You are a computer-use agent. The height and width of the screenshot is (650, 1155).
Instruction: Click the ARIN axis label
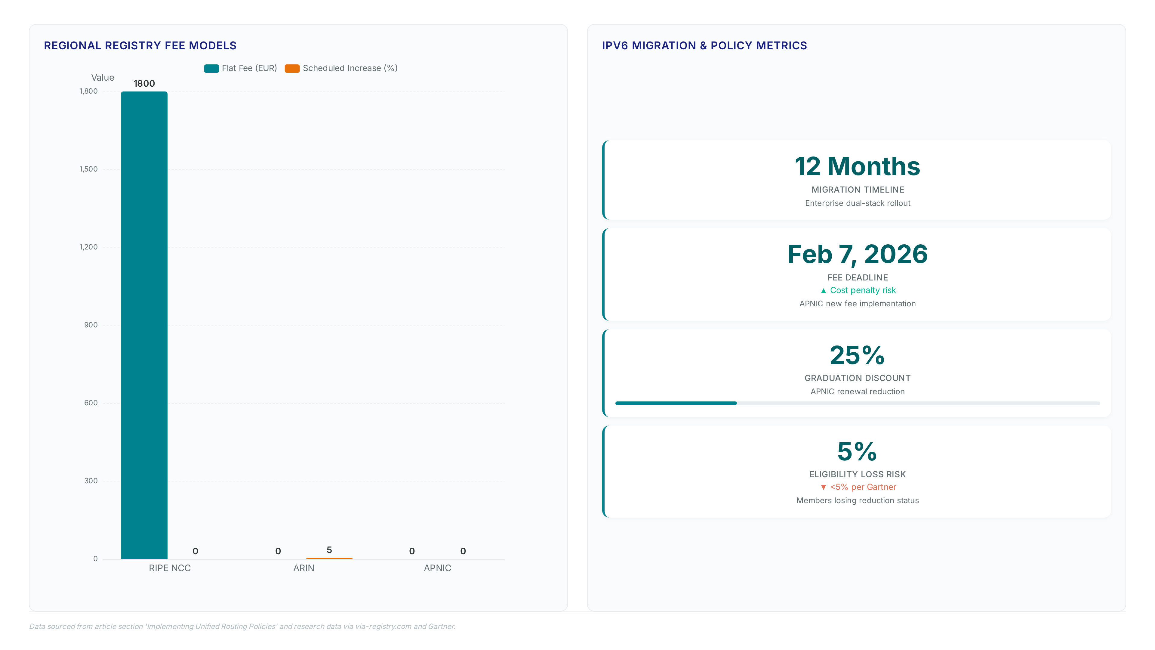coord(303,568)
